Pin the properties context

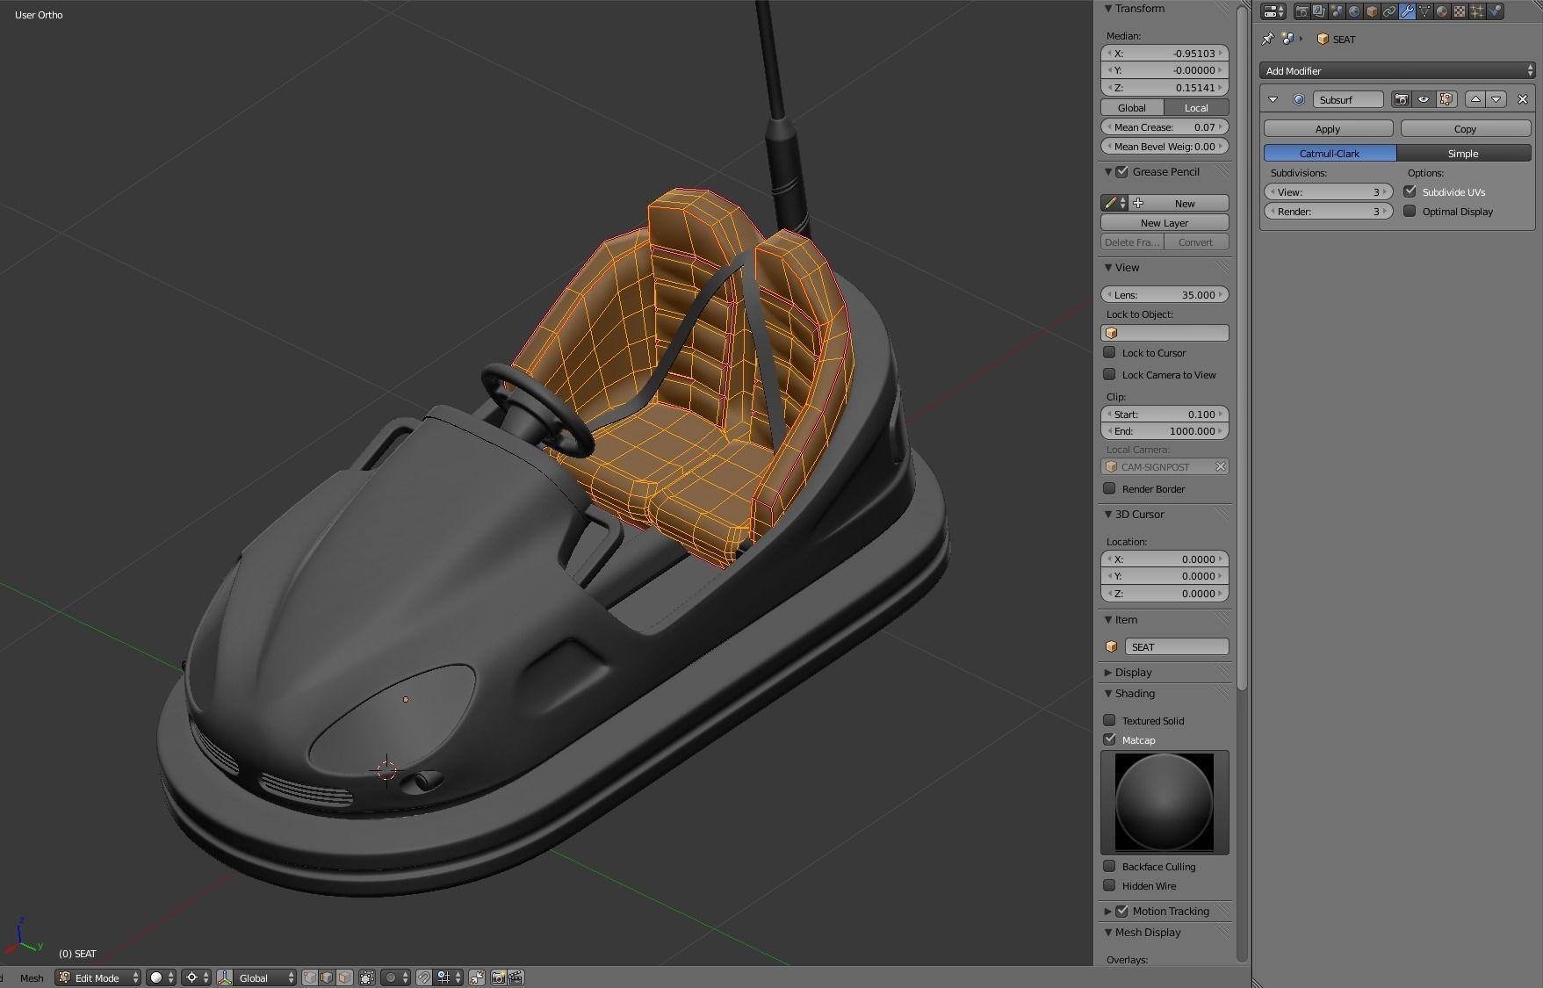pos(1267,39)
